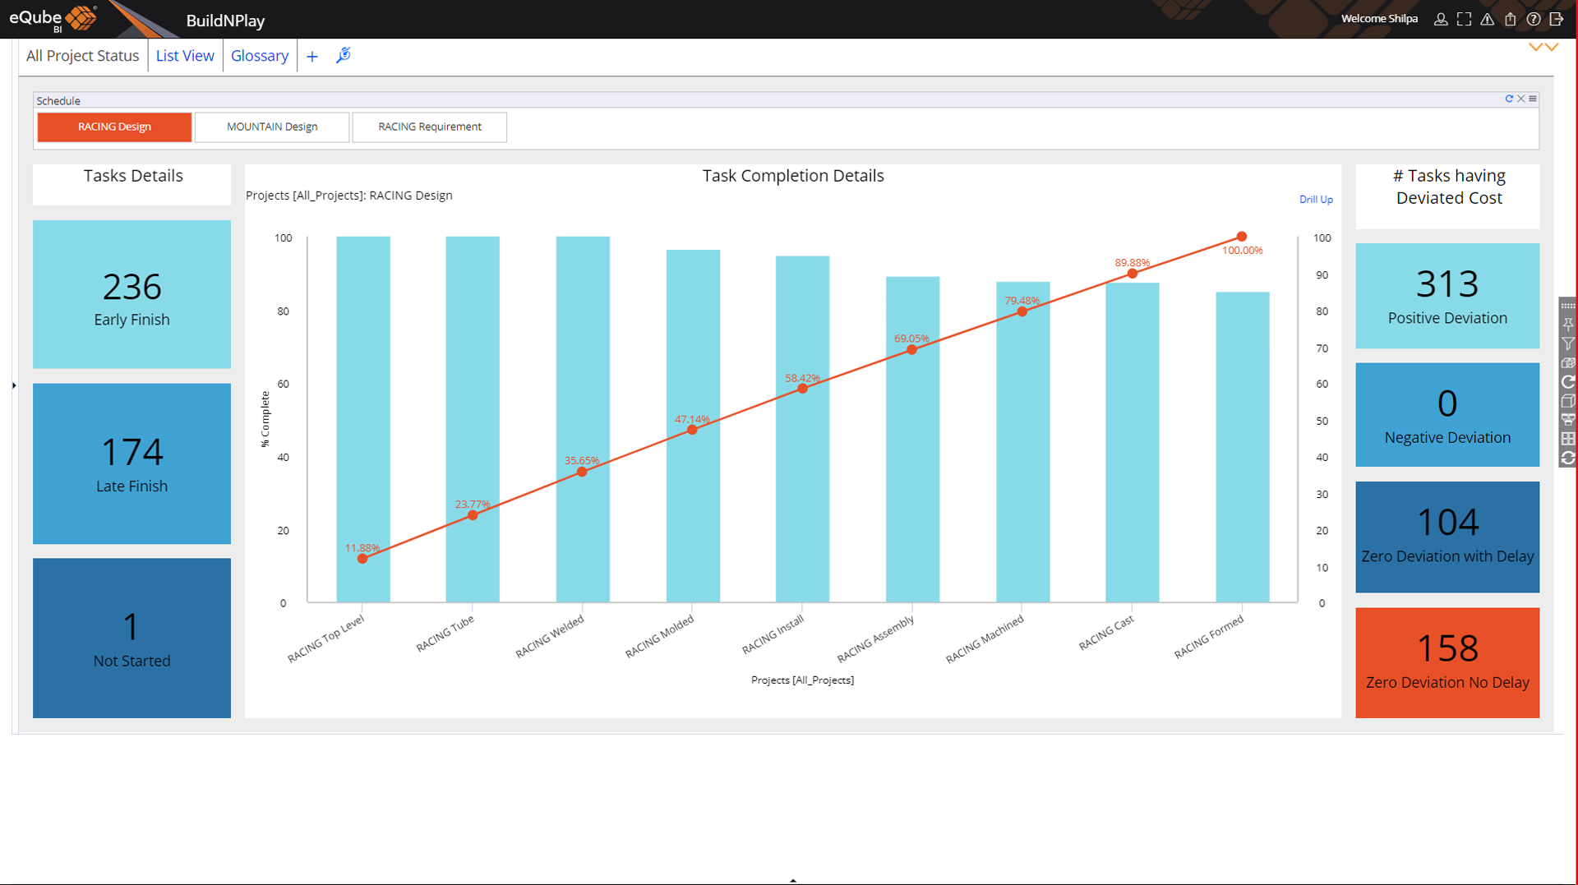The image size is (1578, 885).
Task: Click the eQube BI logo
Action: (x=53, y=19)
